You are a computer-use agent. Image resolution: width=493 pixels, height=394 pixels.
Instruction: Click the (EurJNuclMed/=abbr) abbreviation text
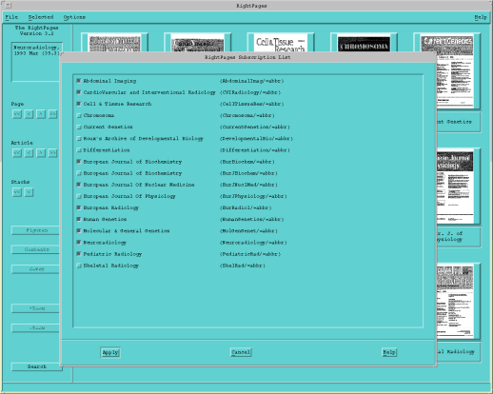coord(248,185)
